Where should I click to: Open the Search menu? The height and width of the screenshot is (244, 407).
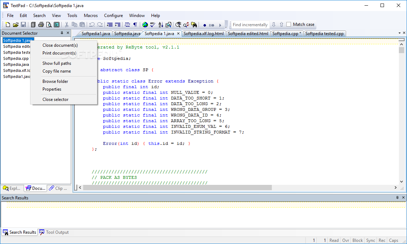tap(39, 16)
